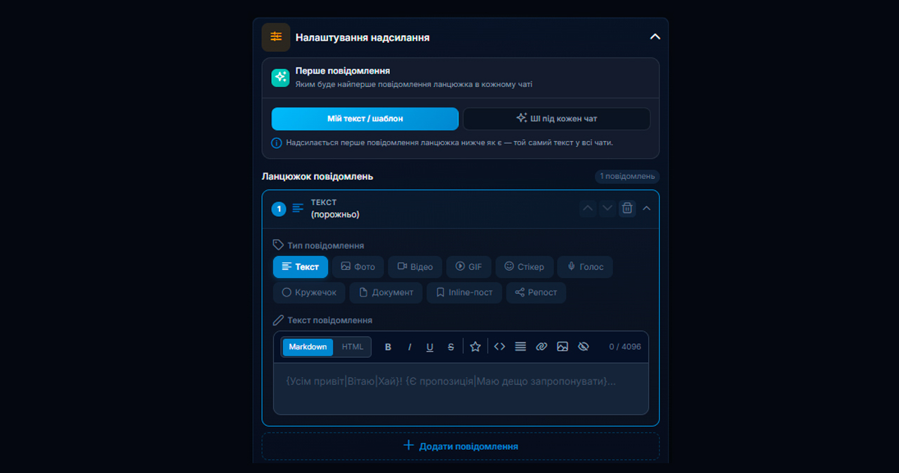Choose Фото message type

pos(358,267)
